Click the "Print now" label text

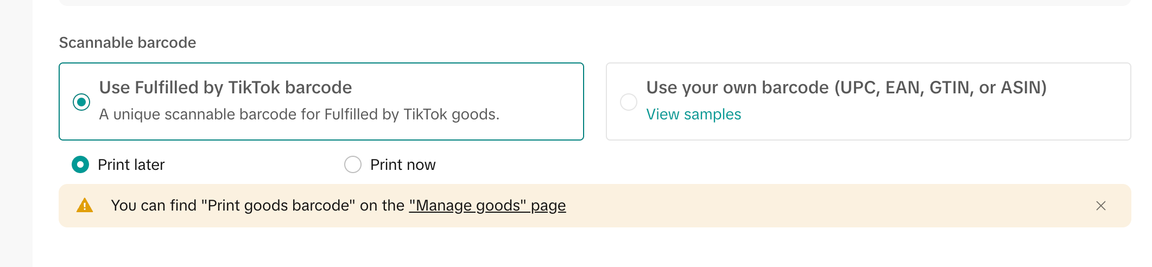coord(402,164)
